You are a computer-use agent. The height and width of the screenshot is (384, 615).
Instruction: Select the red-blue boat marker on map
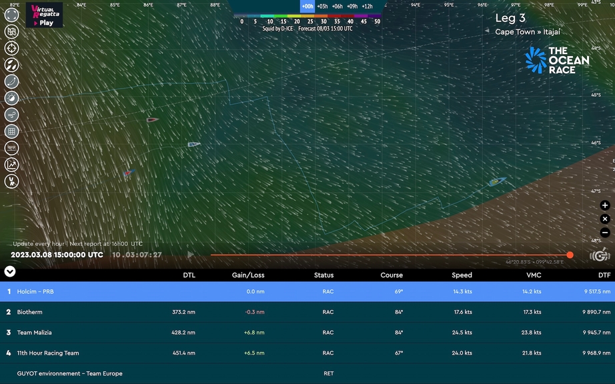coord(129,173)
